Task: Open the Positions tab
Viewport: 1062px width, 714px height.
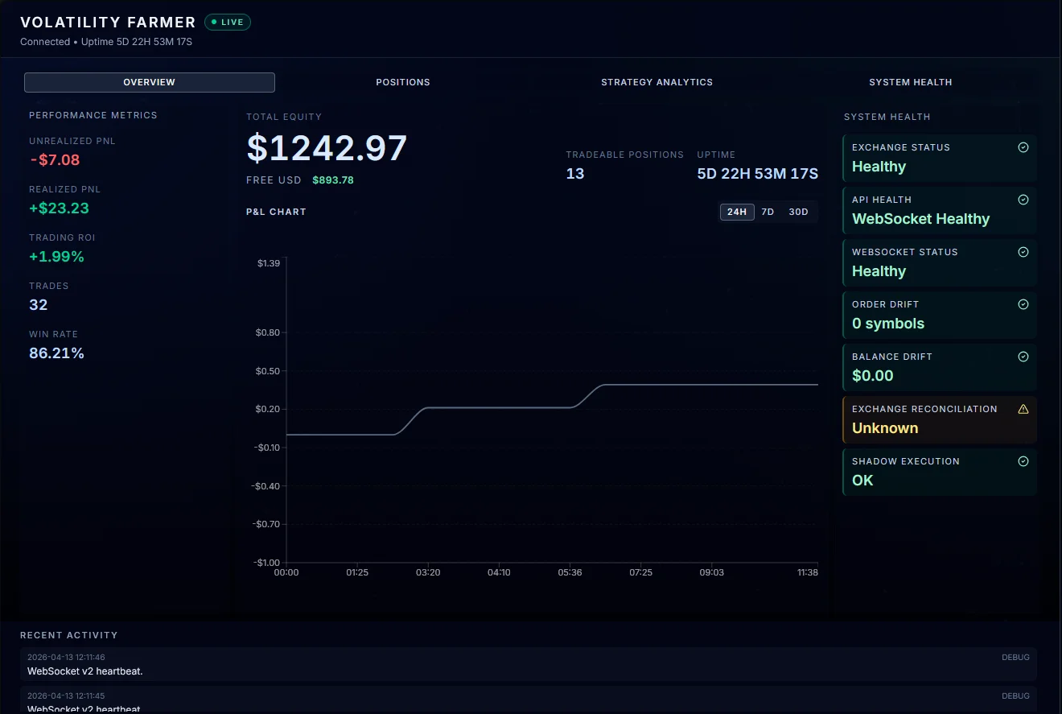Action: (x=403, y=82)
